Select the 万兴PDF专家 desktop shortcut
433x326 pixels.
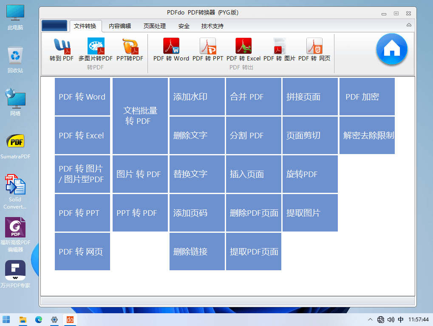tap(15, 274)
